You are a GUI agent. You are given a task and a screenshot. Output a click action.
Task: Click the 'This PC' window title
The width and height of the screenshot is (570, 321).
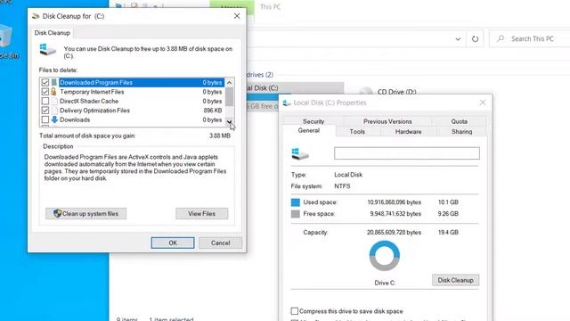coord(270,6)
